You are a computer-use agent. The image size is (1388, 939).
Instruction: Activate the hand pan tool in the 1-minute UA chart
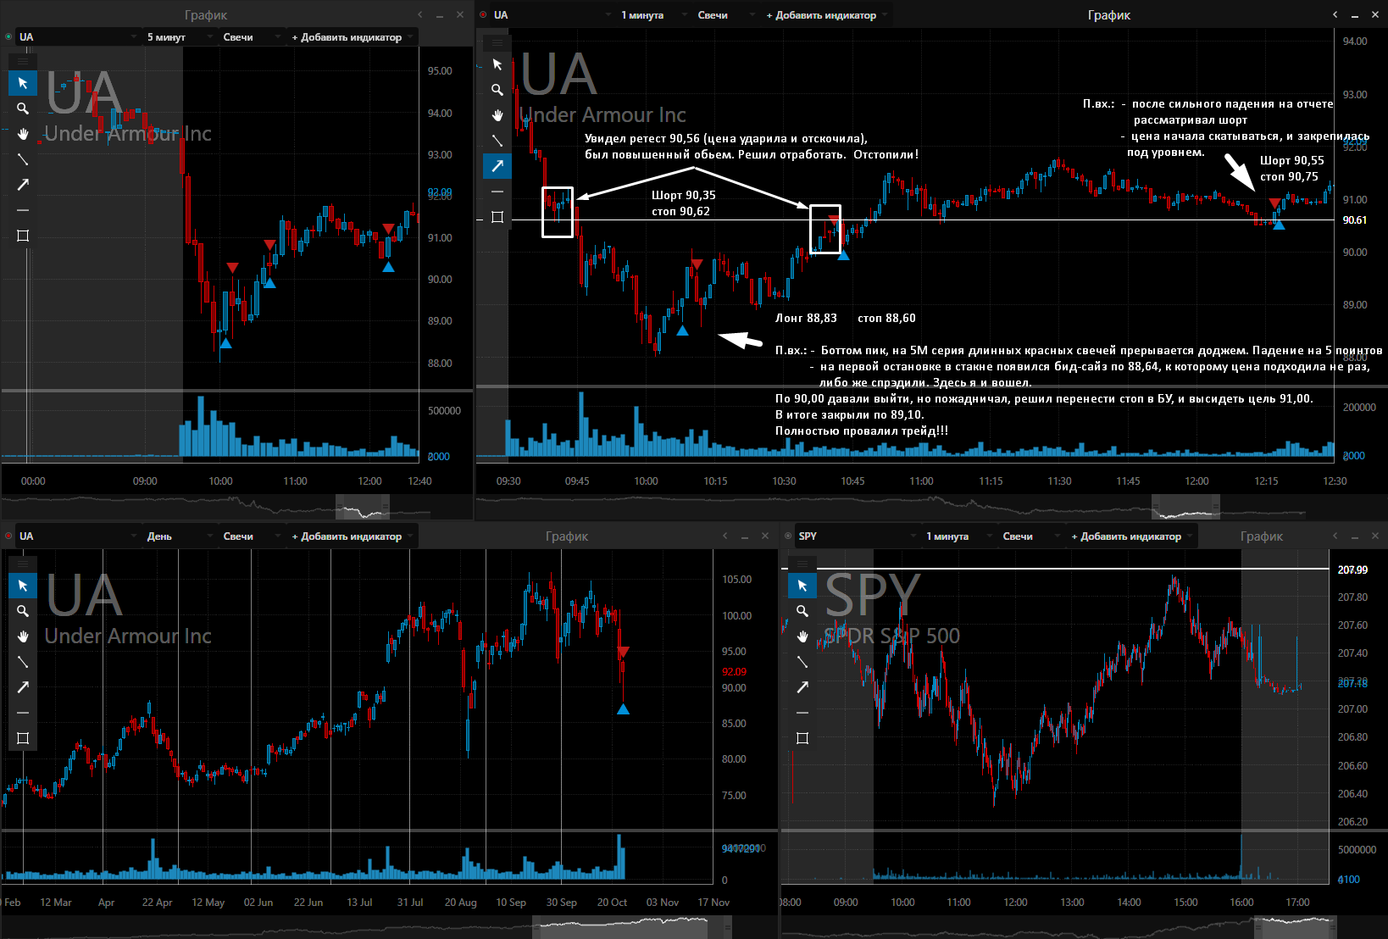pyautogui.click(x=497, y=115)
